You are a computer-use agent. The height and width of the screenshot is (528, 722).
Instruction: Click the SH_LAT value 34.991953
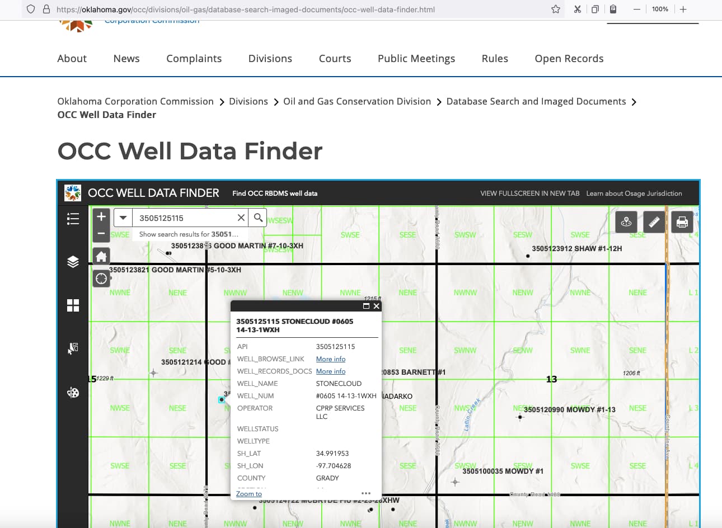point(332,454)
